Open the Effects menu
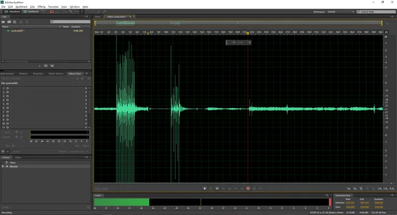 click(x=41, y=7)
